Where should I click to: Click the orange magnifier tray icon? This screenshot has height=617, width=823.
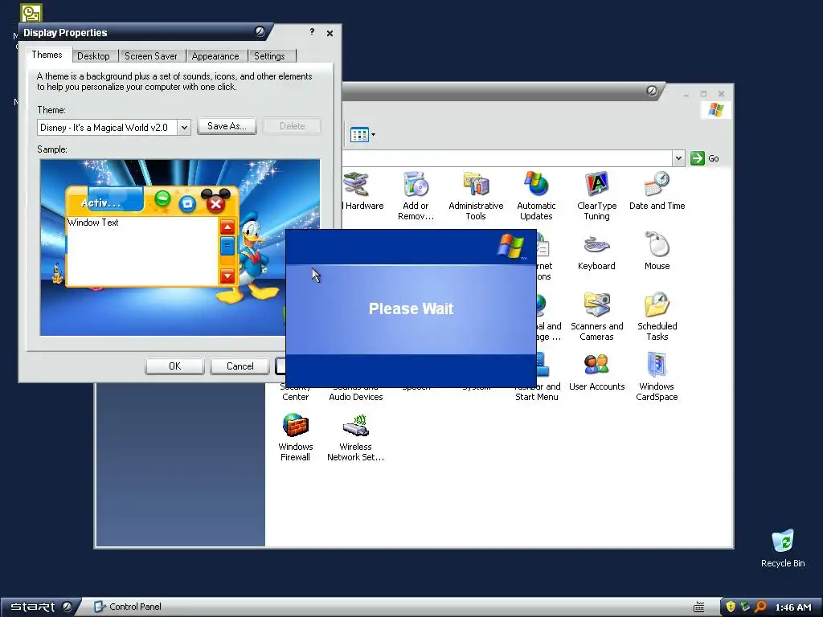760,607
